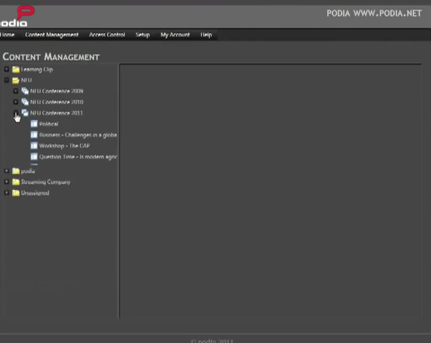Select NFU Conference 2011 label

[x=56, y=113]
